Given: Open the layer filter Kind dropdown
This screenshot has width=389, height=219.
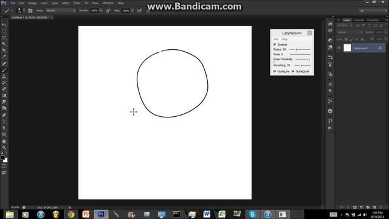Looking at the screenshot, I should tap(345, 26).
